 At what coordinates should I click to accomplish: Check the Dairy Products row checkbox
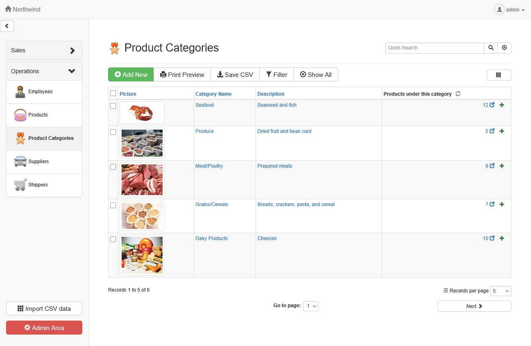click(113, 239)
